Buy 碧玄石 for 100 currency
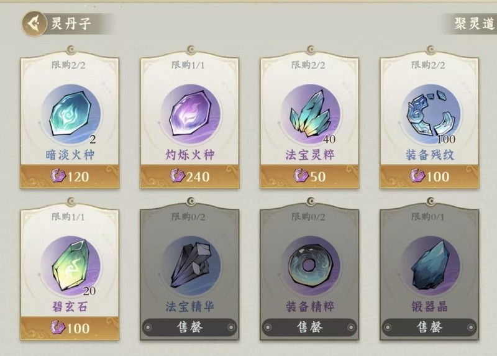497x356 pixels. 70,328
